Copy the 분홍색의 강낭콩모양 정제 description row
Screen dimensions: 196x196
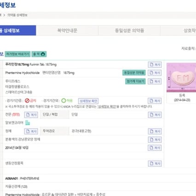pyautogui.click(x=155, y=139)
